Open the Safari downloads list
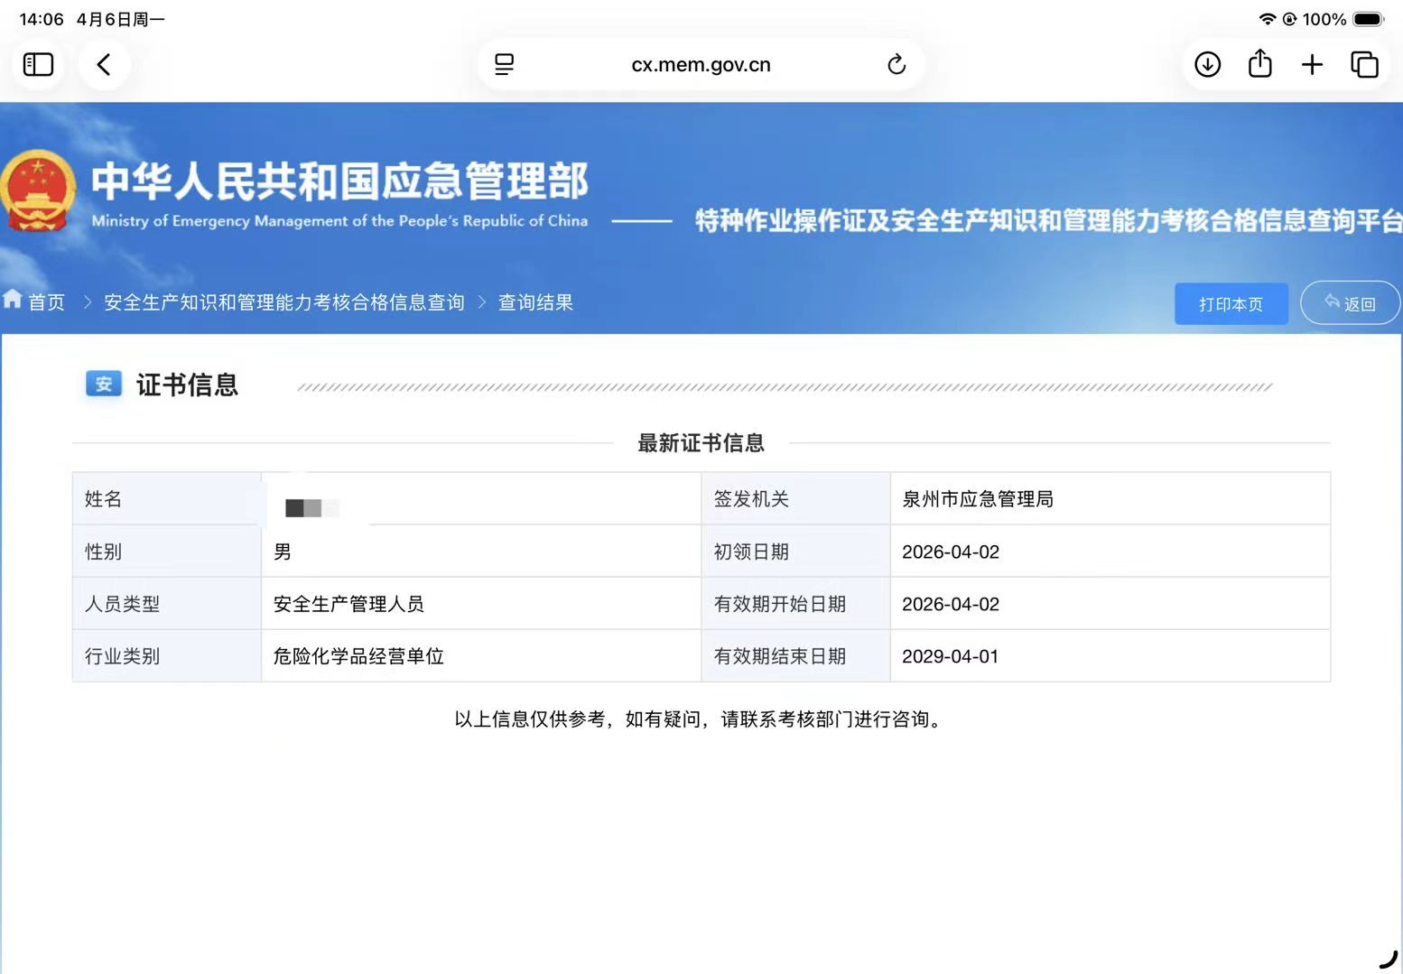 coord(1207,64)
